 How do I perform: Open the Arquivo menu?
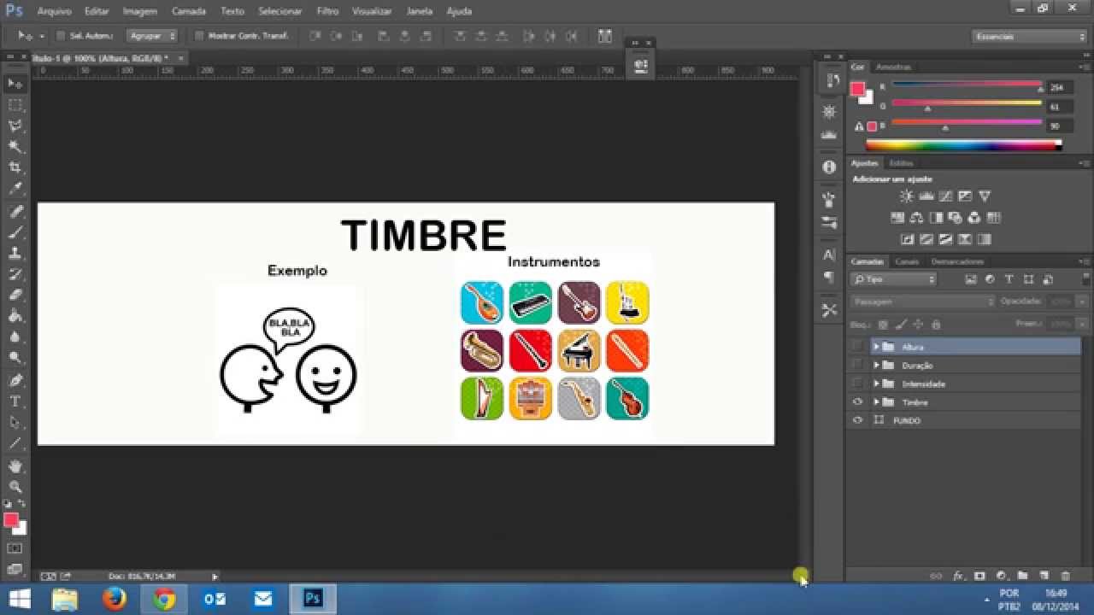(x=55, y=11)
